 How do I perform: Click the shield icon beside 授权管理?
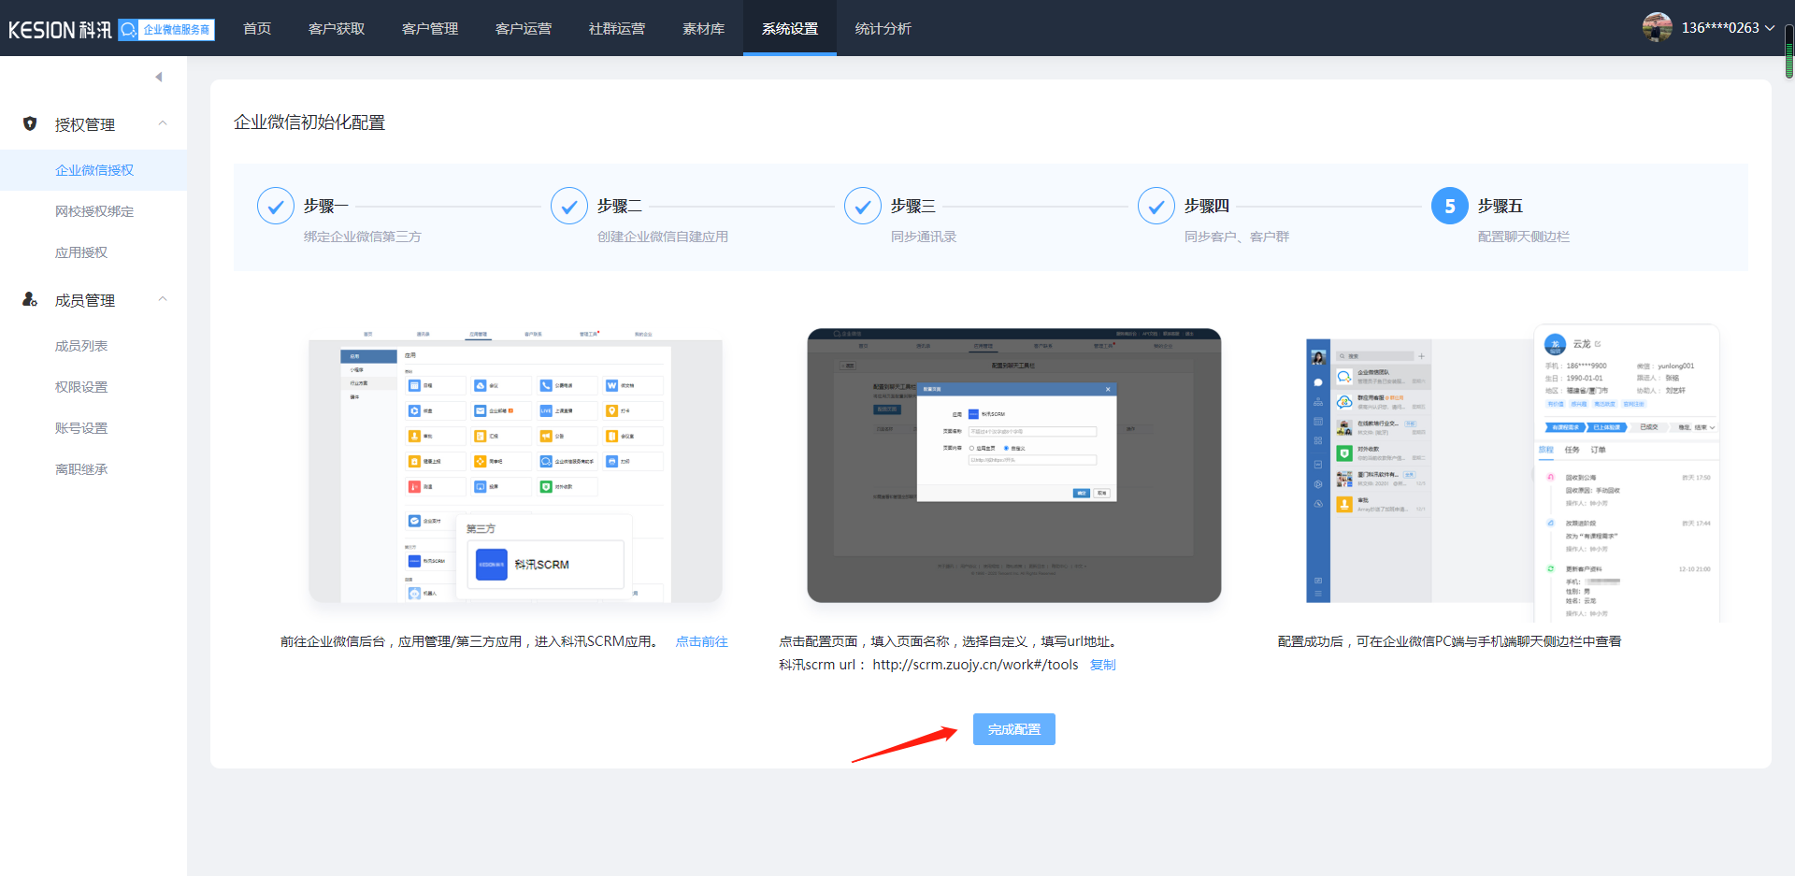[x=28, y=124]
